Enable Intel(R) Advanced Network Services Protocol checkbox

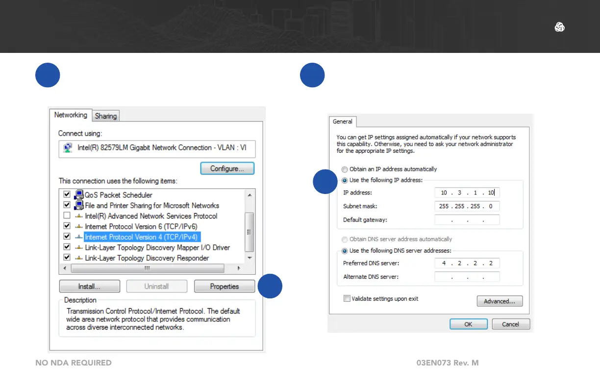tap(67, 216)
